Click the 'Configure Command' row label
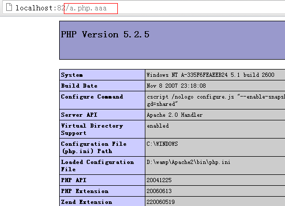 (x=92, y=97)
